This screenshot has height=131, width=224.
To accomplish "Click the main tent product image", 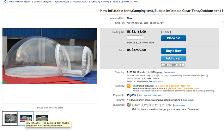I will coord(50,56).
